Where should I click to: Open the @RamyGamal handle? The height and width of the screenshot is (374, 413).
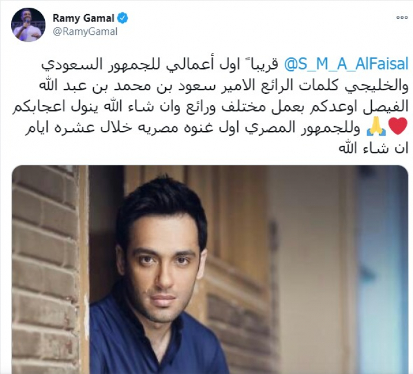pos(85,32)
